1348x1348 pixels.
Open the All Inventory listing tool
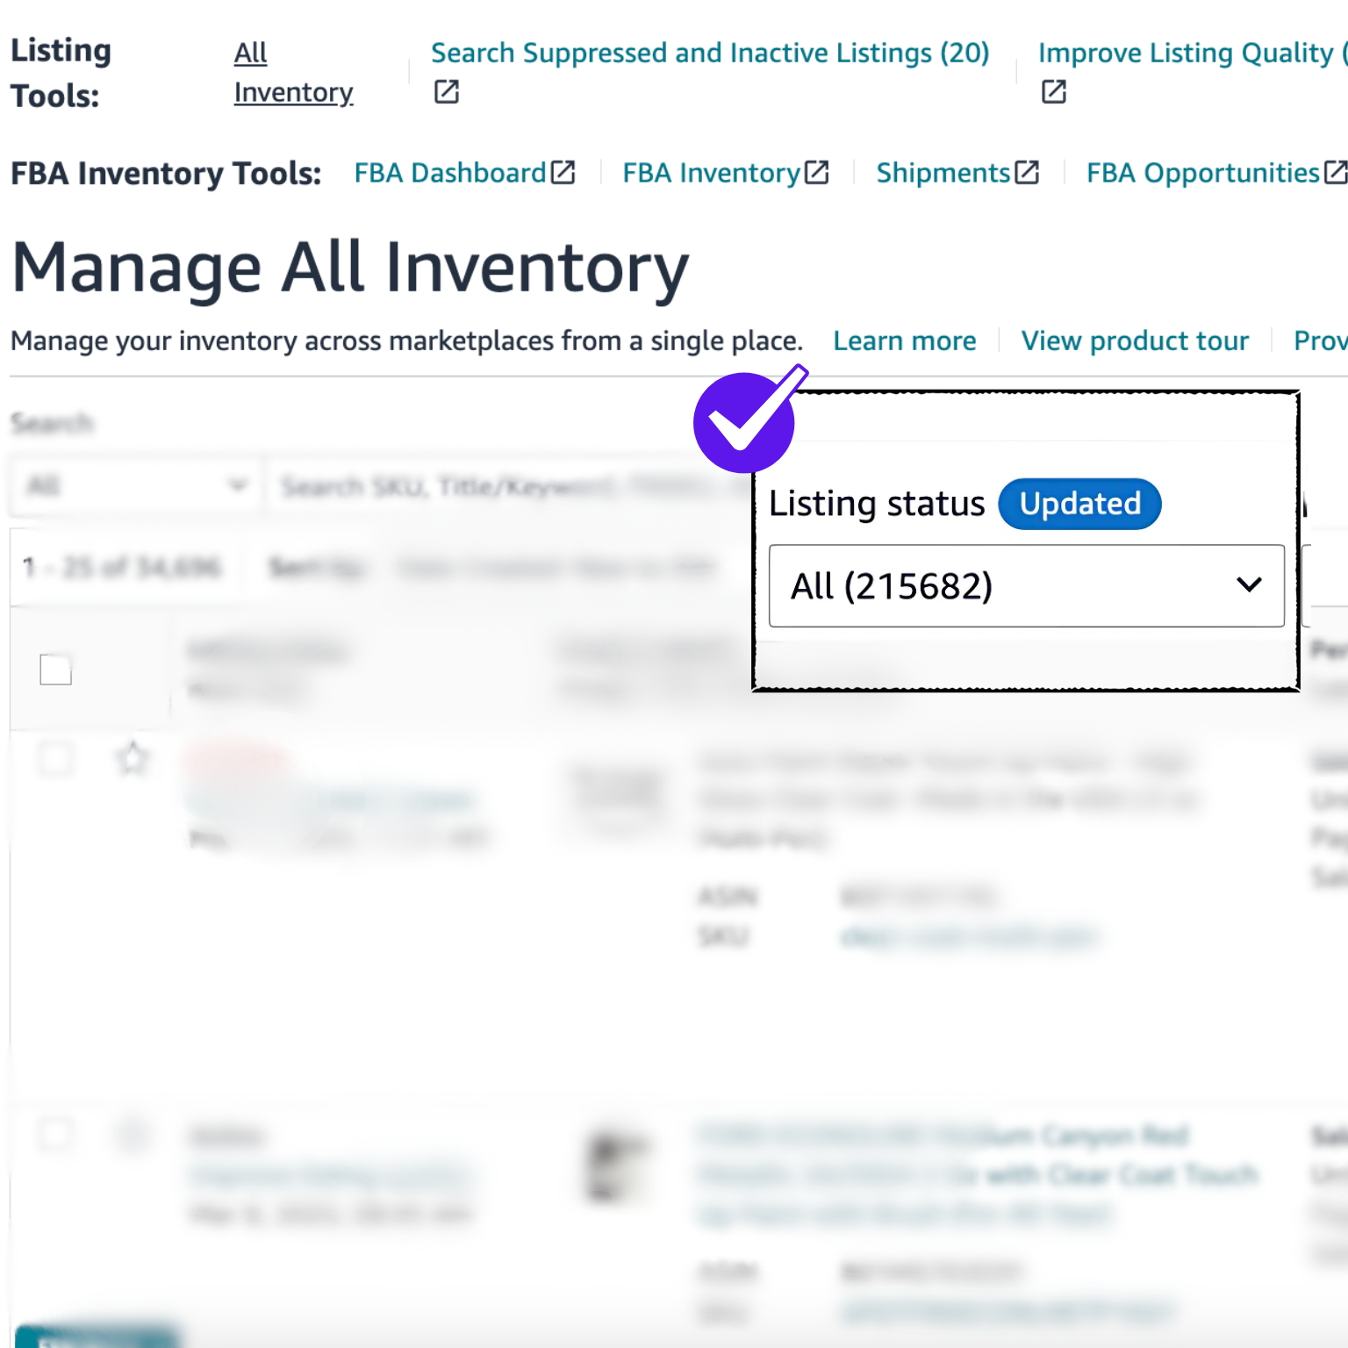pyautogui.click(x=292, y=73)
